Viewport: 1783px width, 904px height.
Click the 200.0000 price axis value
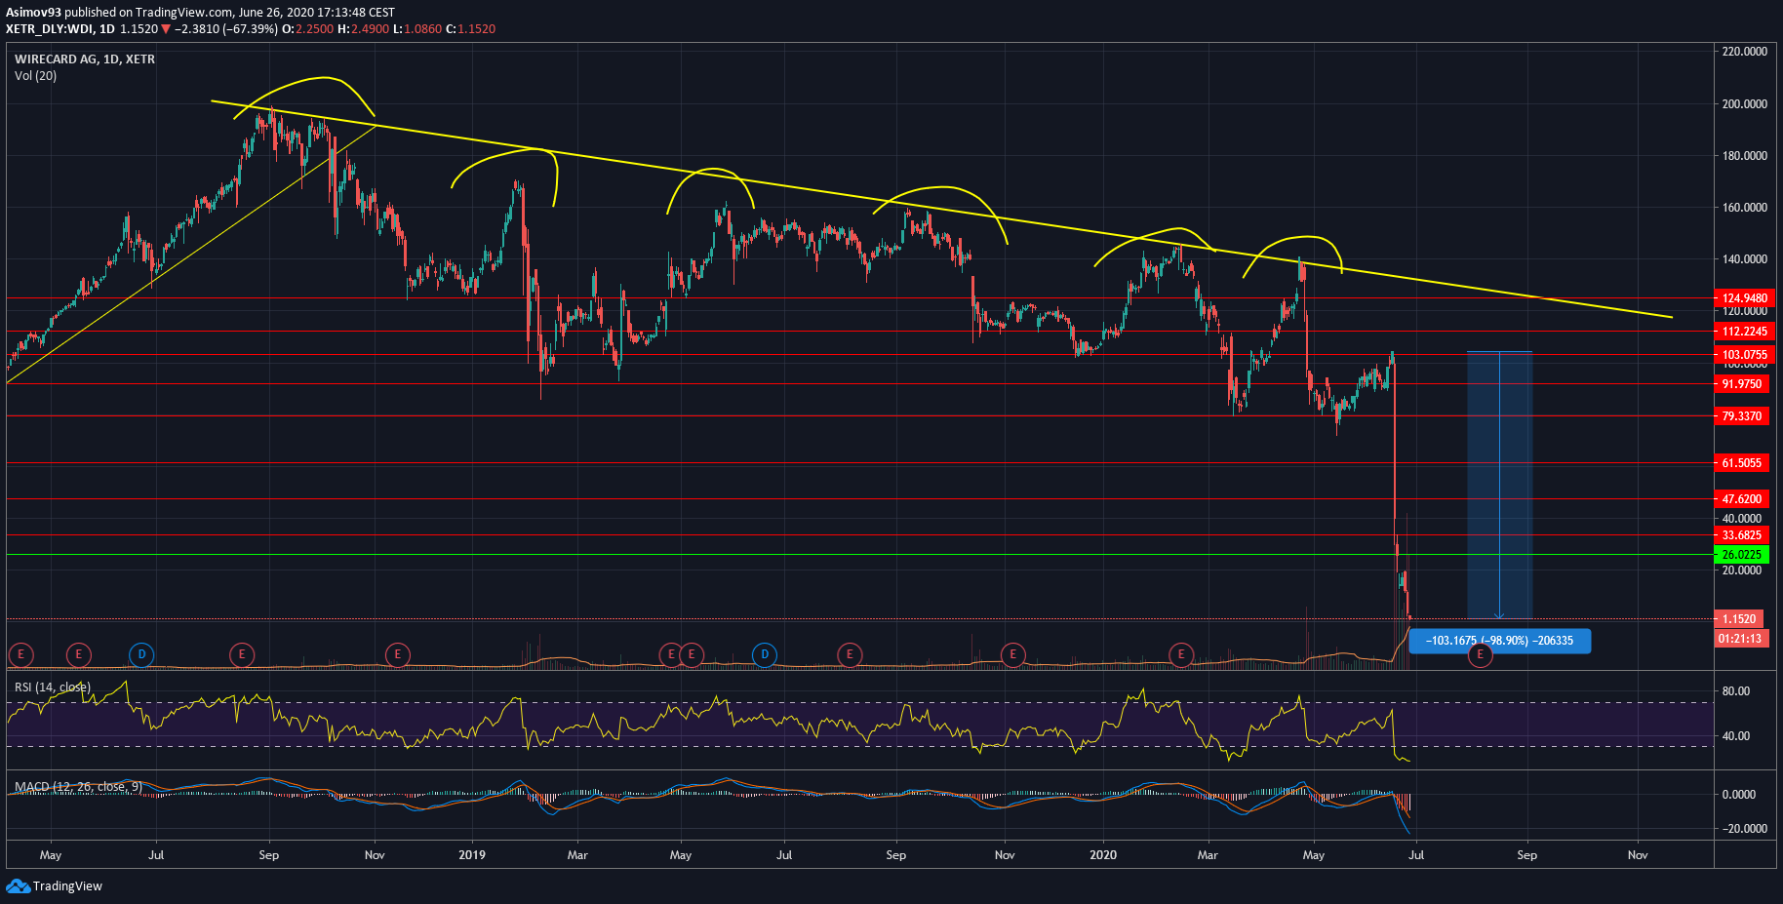point(1745,103)
